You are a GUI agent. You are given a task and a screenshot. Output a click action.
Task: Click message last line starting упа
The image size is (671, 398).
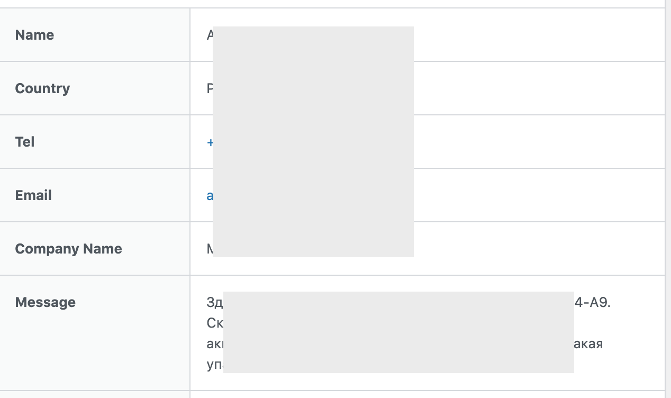click(214, 365)
